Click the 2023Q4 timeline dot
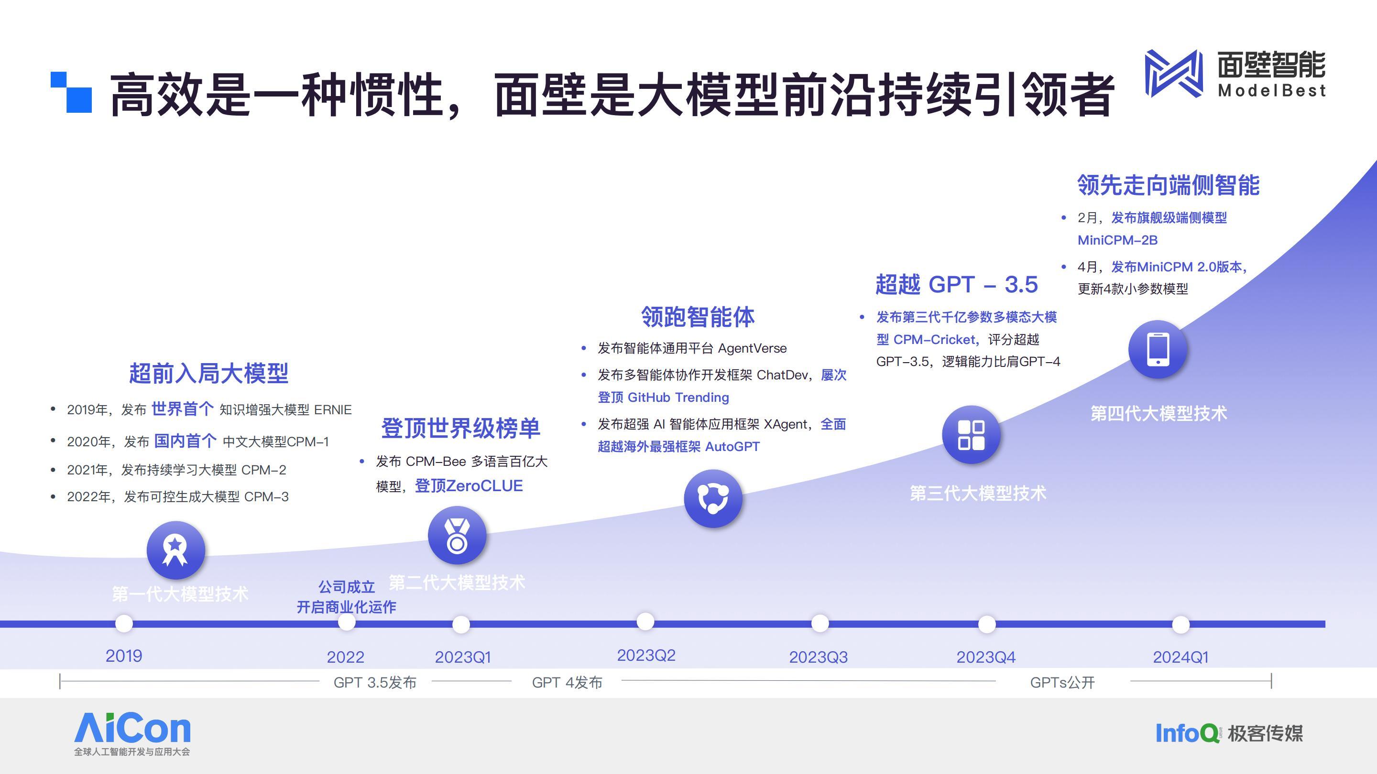Viewport: 1377px width, 774px height. [x=987, y=623]
